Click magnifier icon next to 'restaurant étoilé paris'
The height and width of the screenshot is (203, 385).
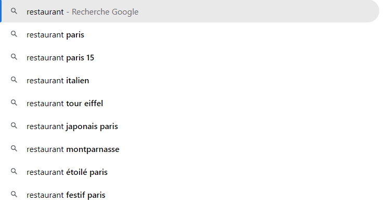coord(14,171)
